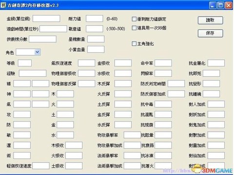The image size is (234, 175).
Task: Click the 土 element input field
Action: pyautogui.click(x=65, y=114)
